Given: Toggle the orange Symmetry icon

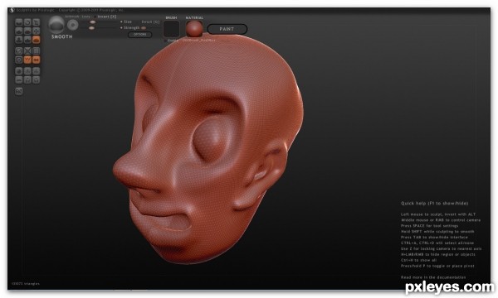Looking at the screenshot, I should (37, 60).
